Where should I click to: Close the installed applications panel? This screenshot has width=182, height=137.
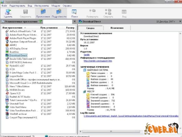(x=75, y=22)
